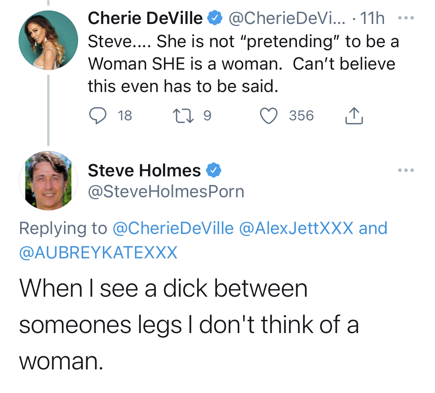This screenshot has height=393, width=435.
Task: Open Cherie DeVille's profile picture
Action: coord(48,40)
